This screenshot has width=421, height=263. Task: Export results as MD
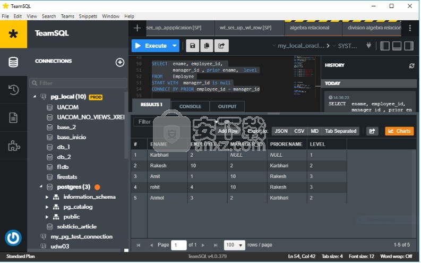coord(315,131)
